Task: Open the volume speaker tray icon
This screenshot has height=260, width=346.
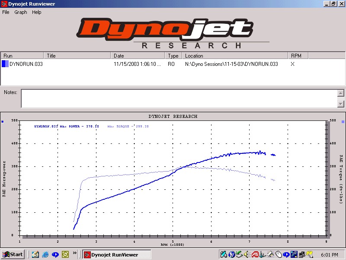Action: coord(247,255)
